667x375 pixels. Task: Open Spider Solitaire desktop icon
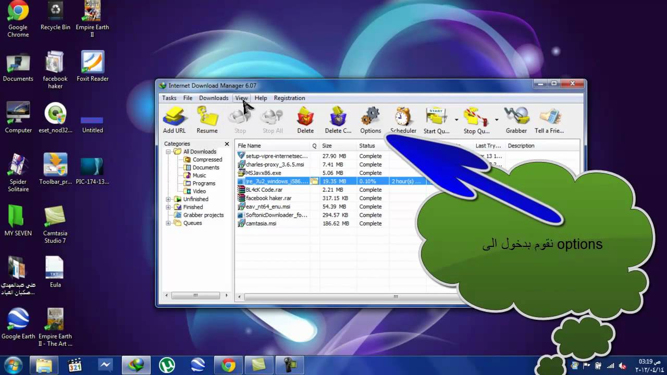coord(18,172)
